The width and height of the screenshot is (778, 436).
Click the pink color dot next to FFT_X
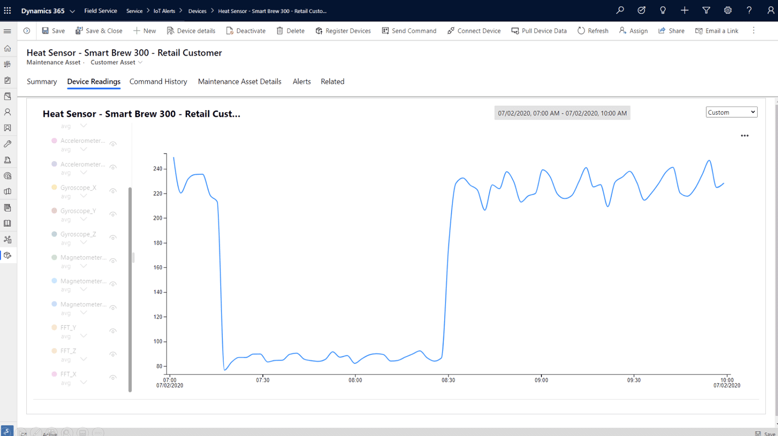click(54, 374)
